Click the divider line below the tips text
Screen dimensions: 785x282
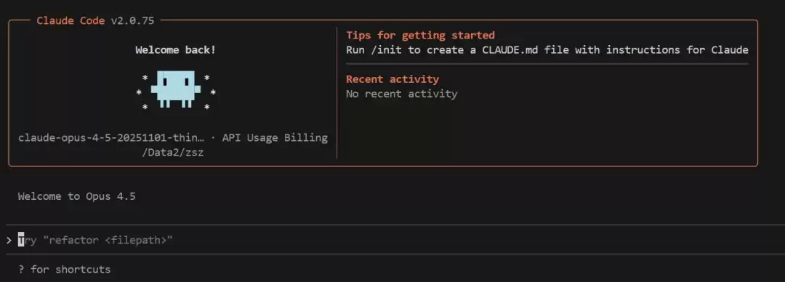[547, 64]
